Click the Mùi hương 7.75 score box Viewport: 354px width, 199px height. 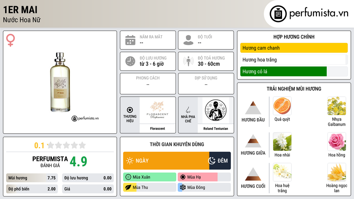point(32,178)
